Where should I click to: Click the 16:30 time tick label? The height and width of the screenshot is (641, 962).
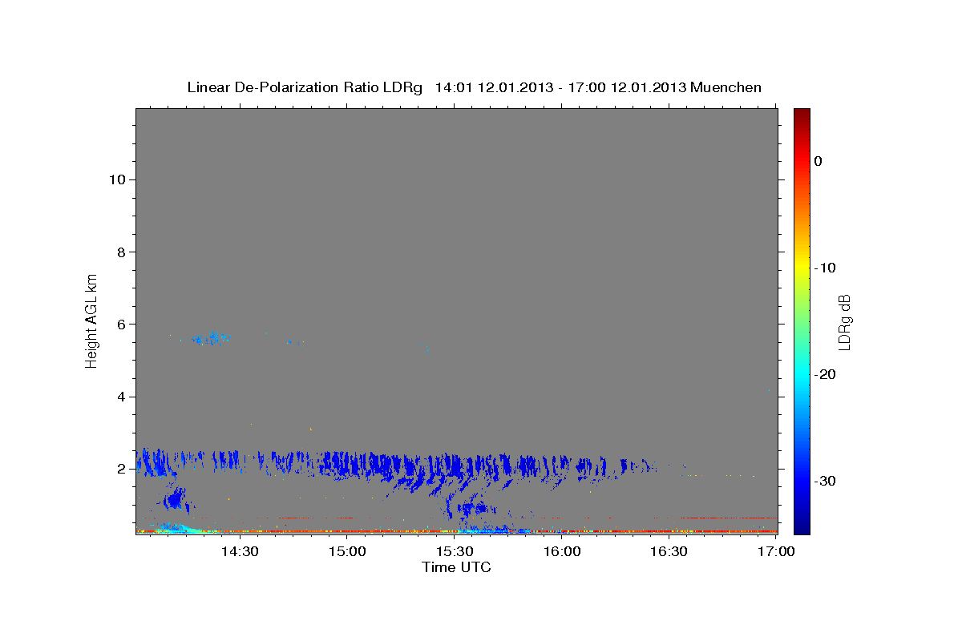pyautogui.click(x=669, y=551)
